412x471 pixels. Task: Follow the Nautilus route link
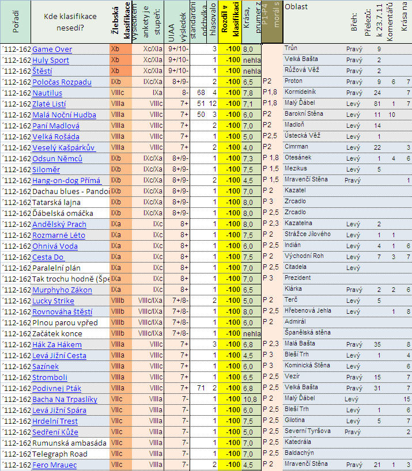[x=48, y=93]
